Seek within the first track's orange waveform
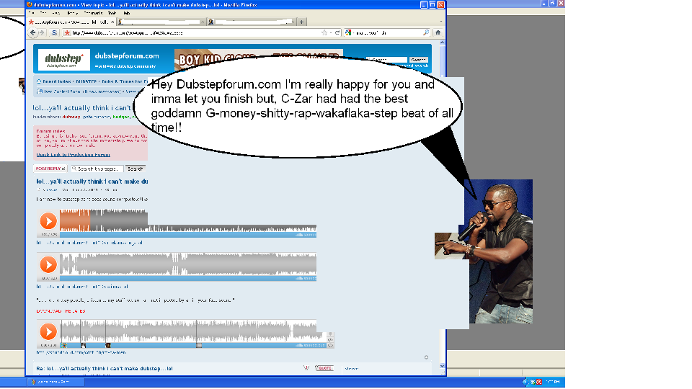The width and height of the screenshot is (692, 389). point(74,220)
